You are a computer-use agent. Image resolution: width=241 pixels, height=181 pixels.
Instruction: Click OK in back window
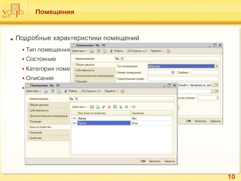pyautogui.click(x=189, y=121)
